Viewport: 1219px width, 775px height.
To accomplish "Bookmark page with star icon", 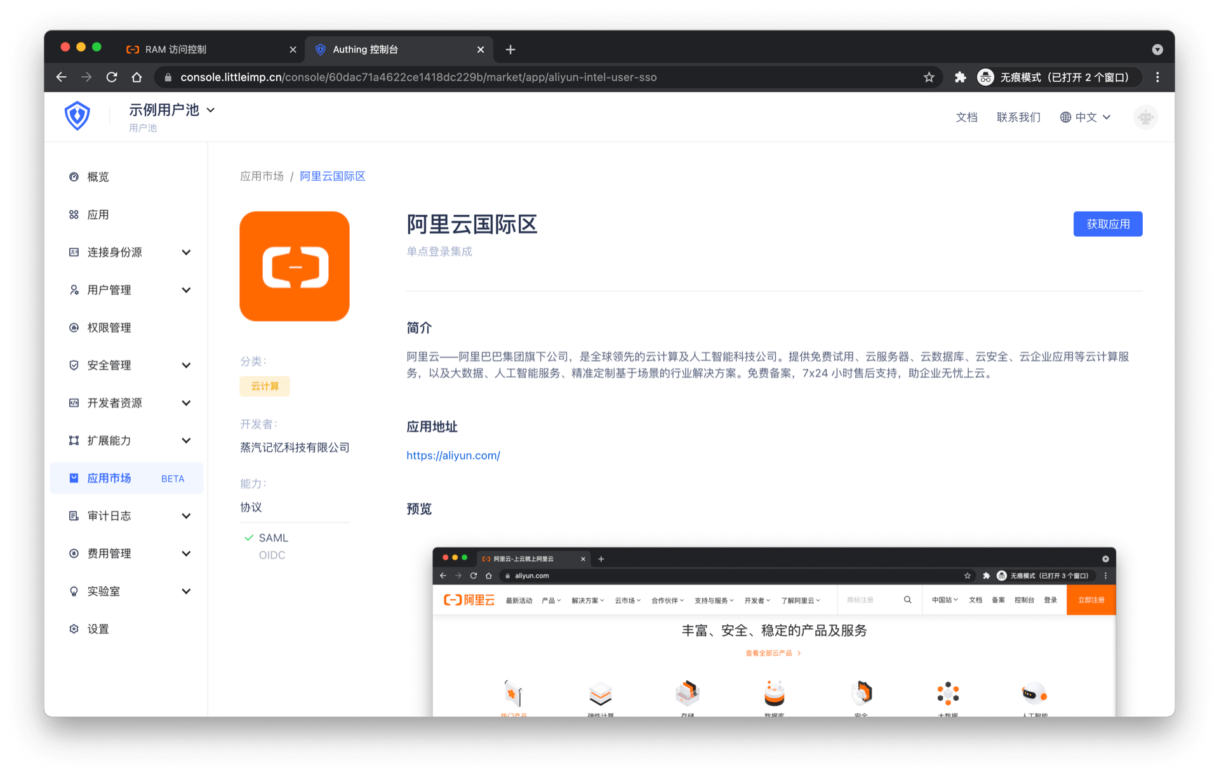I will coord(929,77).
